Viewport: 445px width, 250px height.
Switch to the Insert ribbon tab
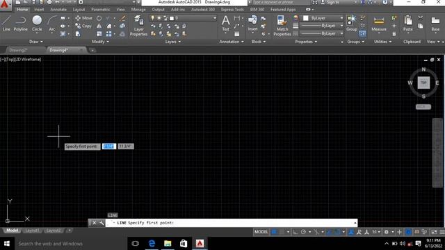[39, 9]
